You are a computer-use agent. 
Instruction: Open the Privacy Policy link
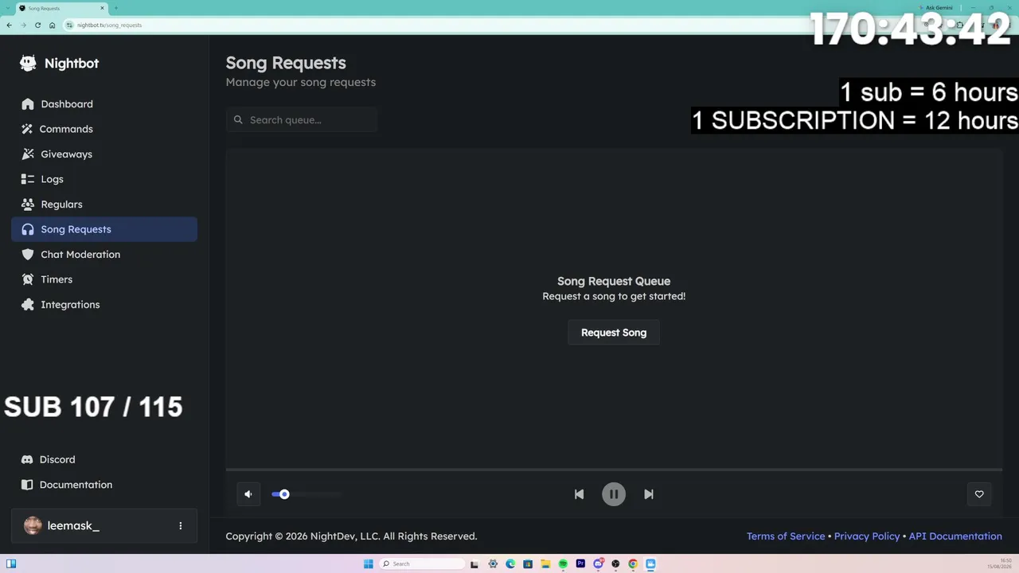[867, 536]
